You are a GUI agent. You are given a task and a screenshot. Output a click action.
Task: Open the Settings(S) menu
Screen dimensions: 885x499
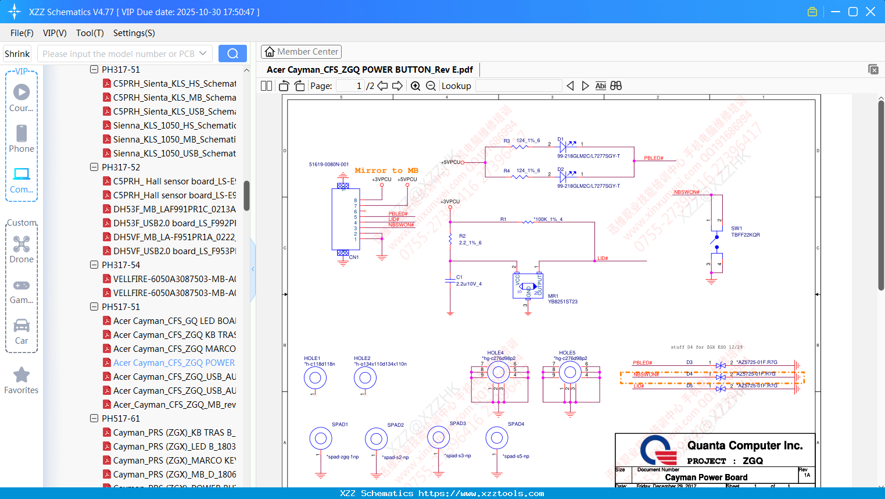[x=134, y=33]
